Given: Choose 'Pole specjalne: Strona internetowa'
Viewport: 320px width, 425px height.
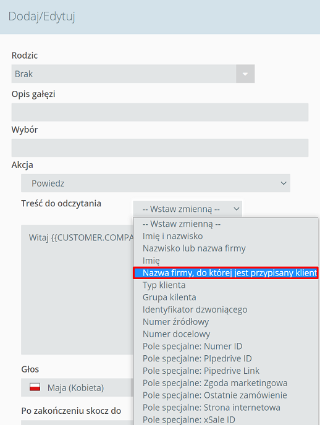Looking at the screenshot, I should (x=226, y=407).
